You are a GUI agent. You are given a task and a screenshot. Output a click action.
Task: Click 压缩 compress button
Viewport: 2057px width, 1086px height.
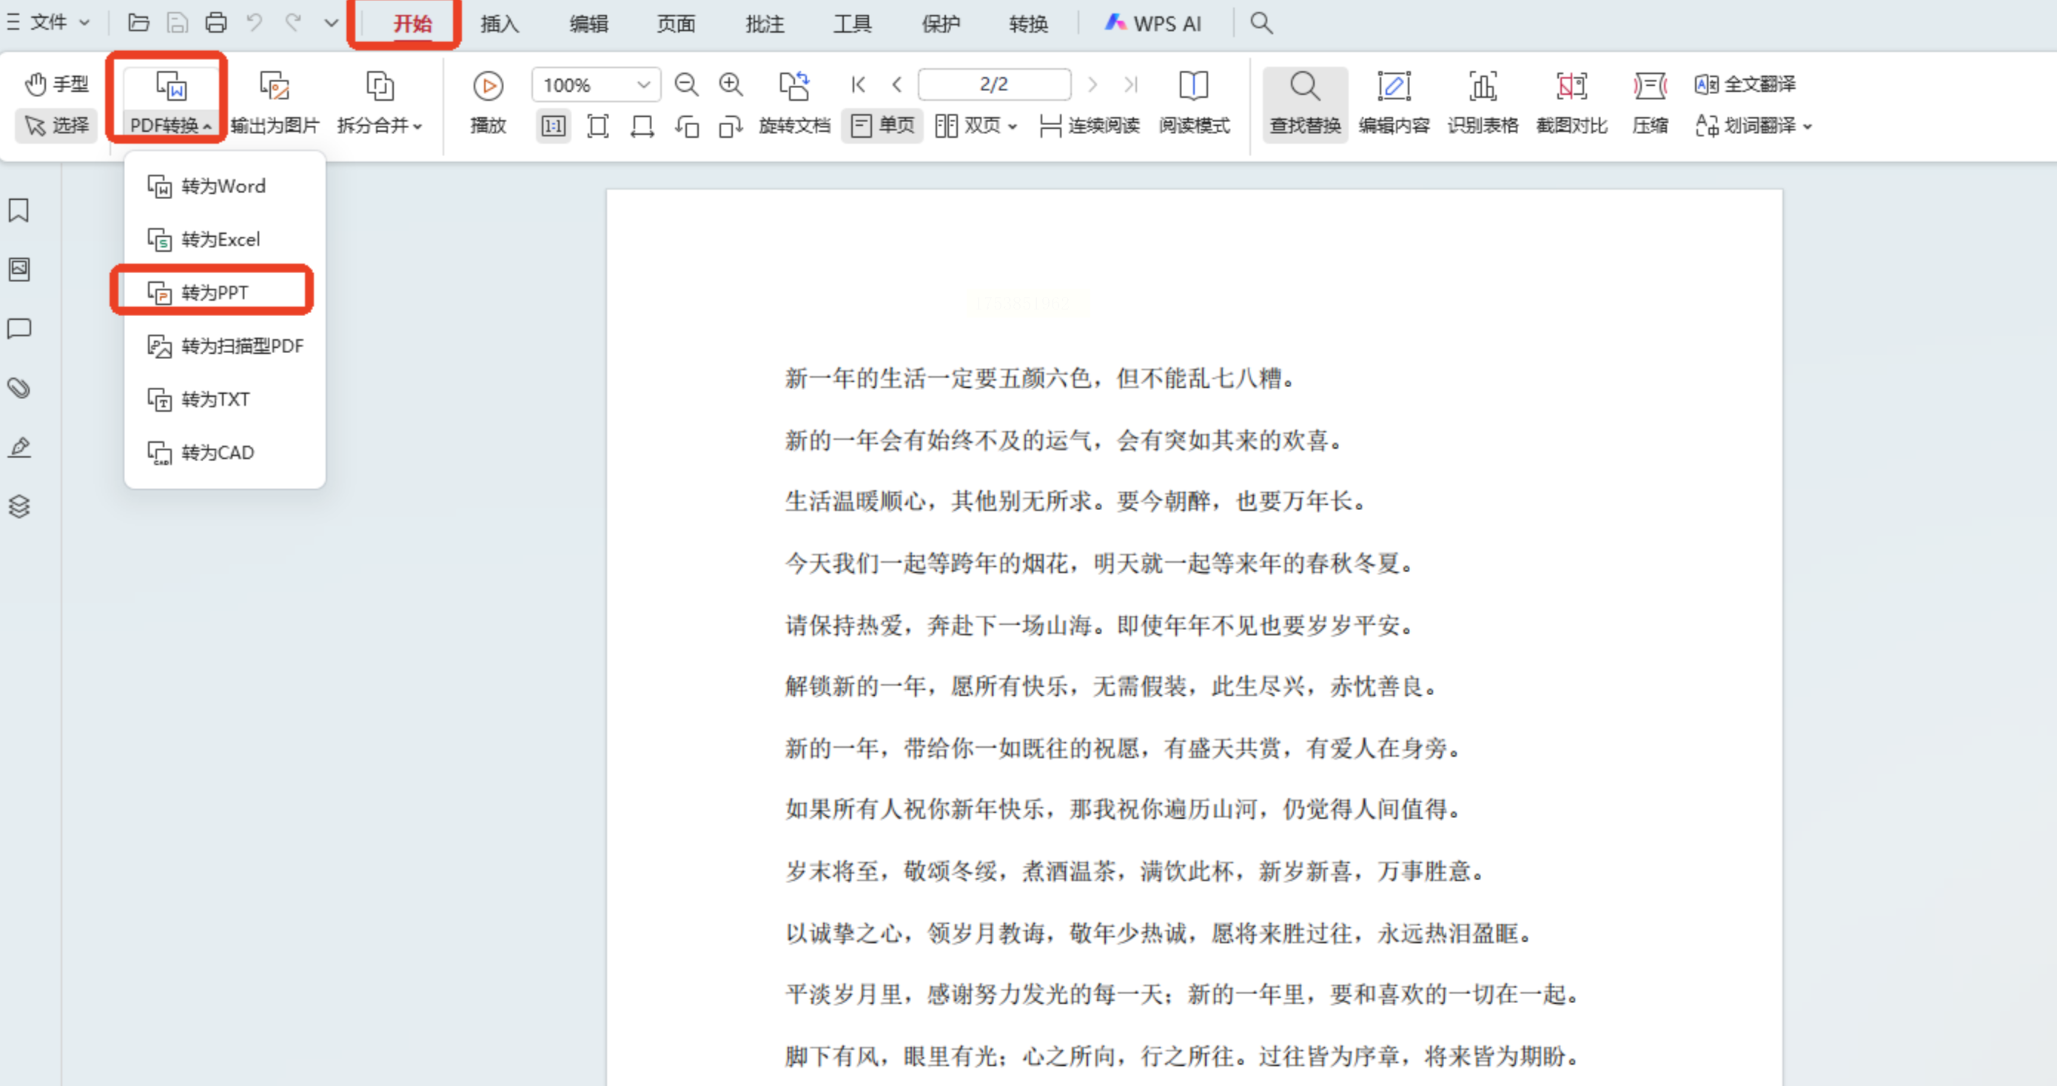coord(1650,104)
